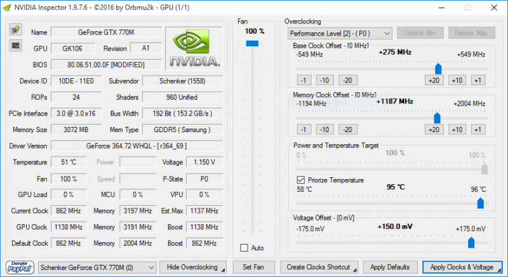
Task: Uncheck Priorize Temperature checkbox
Action: 300,180
